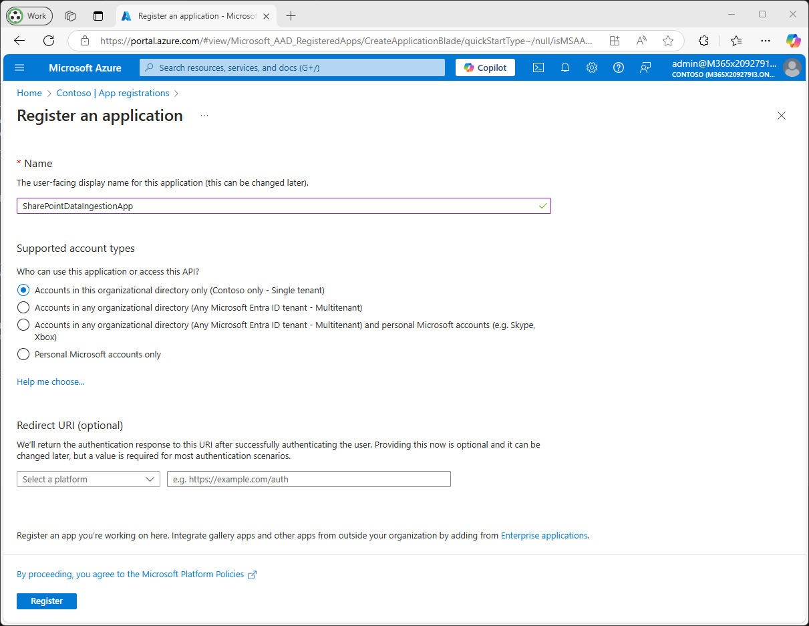The image size is (809, 626).
Task: Launch Azure Copilot
Action: point(485,67)
